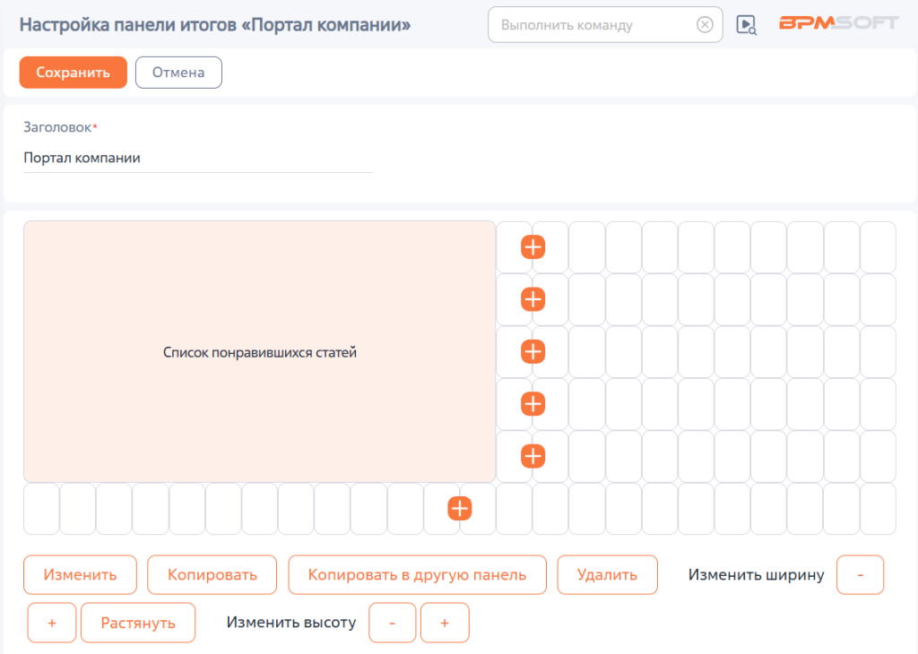Screen dimensions: 918x654
Task: Decrease width with the Изменить ширину minus
Action: [x=860, y=575]
